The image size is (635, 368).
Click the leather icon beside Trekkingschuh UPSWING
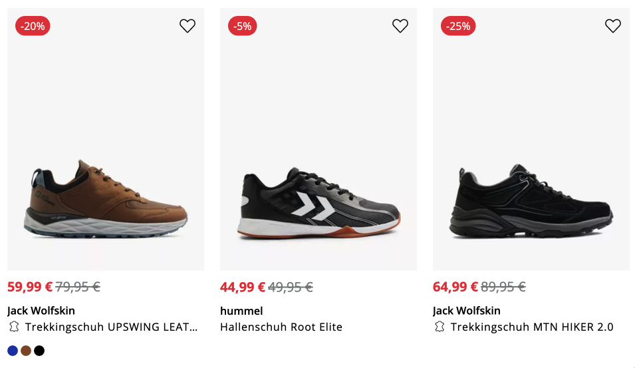click(14, 327)
